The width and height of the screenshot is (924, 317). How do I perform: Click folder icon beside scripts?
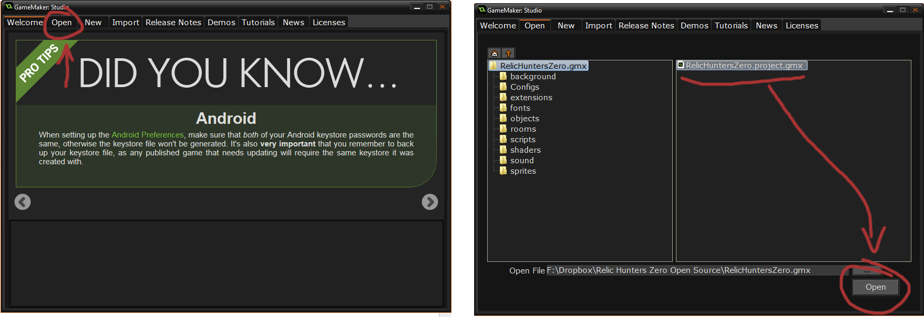point(504,139)
